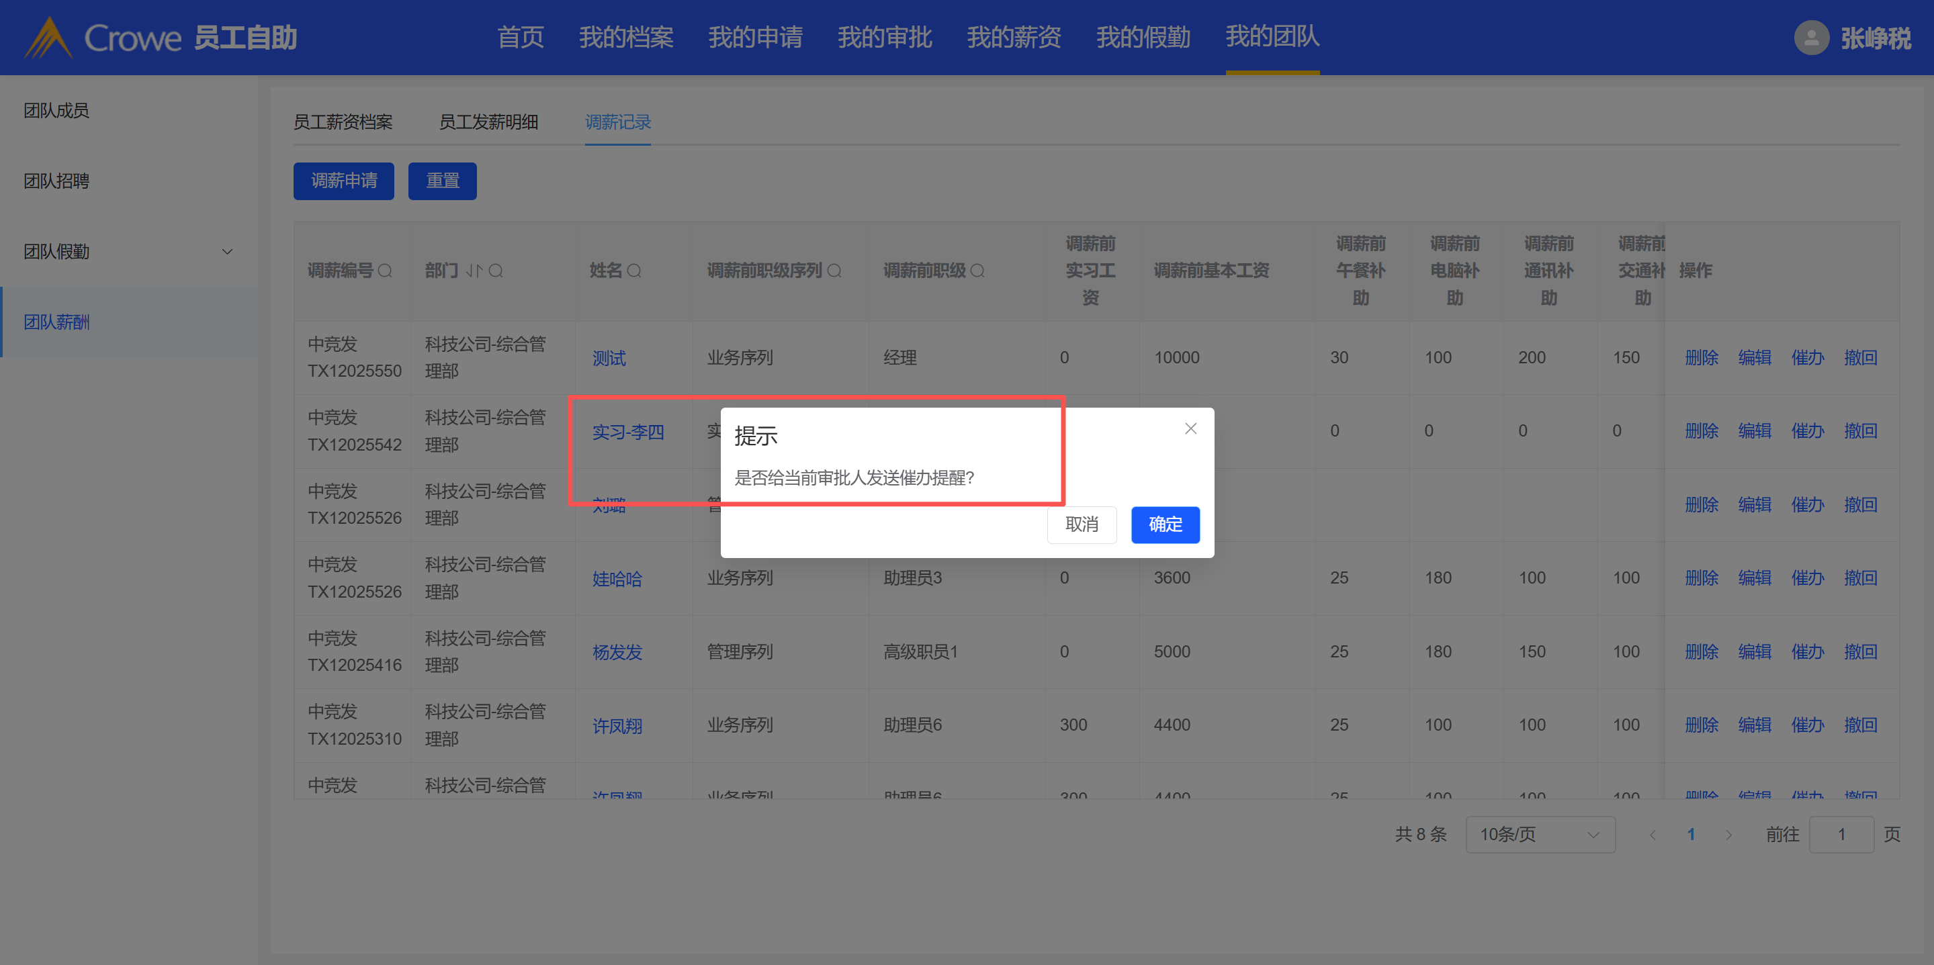Screen dimensions: 1934x965
Task: Open 我的审批 in top navigation
Action: [x=885, y=38]
